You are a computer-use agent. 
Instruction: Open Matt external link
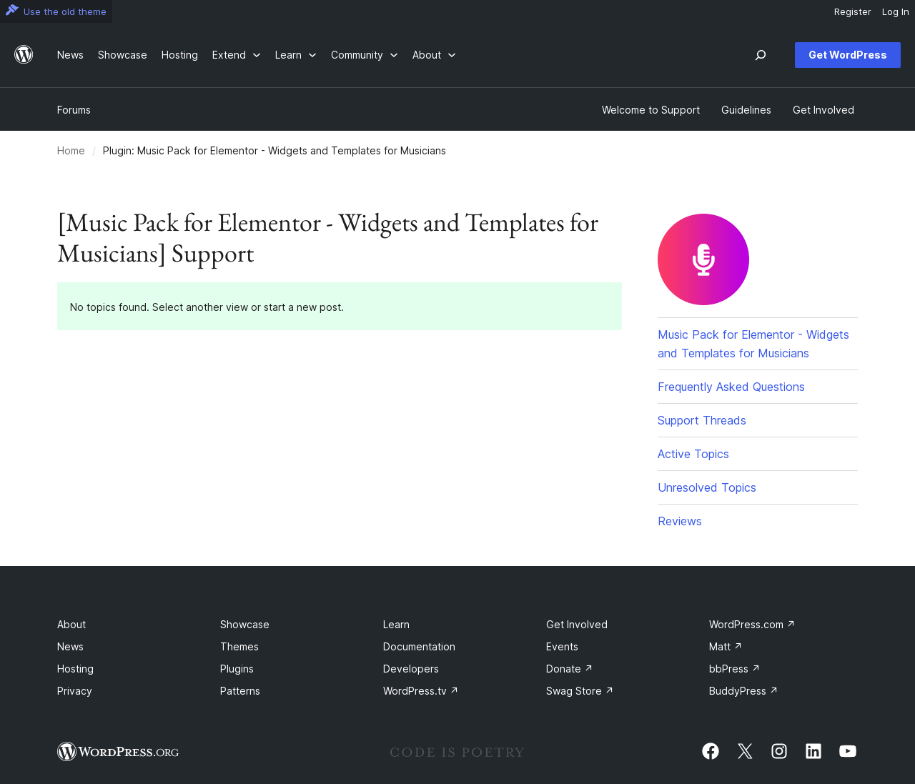(725, 646)
